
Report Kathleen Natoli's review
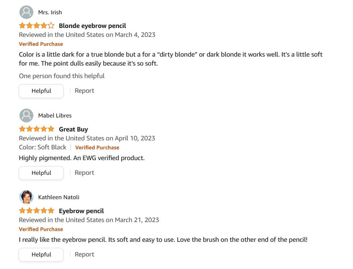84,254
